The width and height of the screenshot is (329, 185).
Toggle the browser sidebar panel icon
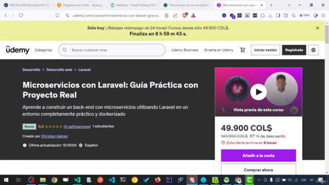pos(278,15)
